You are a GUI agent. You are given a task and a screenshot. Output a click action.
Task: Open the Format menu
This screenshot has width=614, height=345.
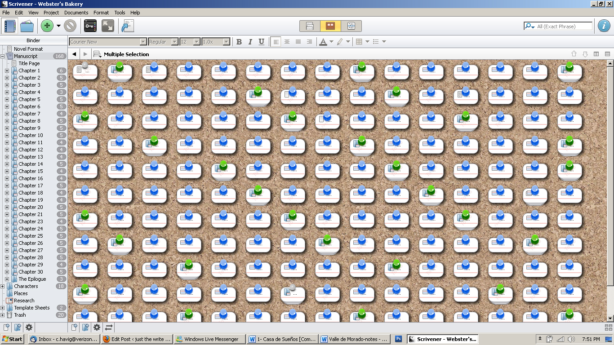click(x=101, y=13)
